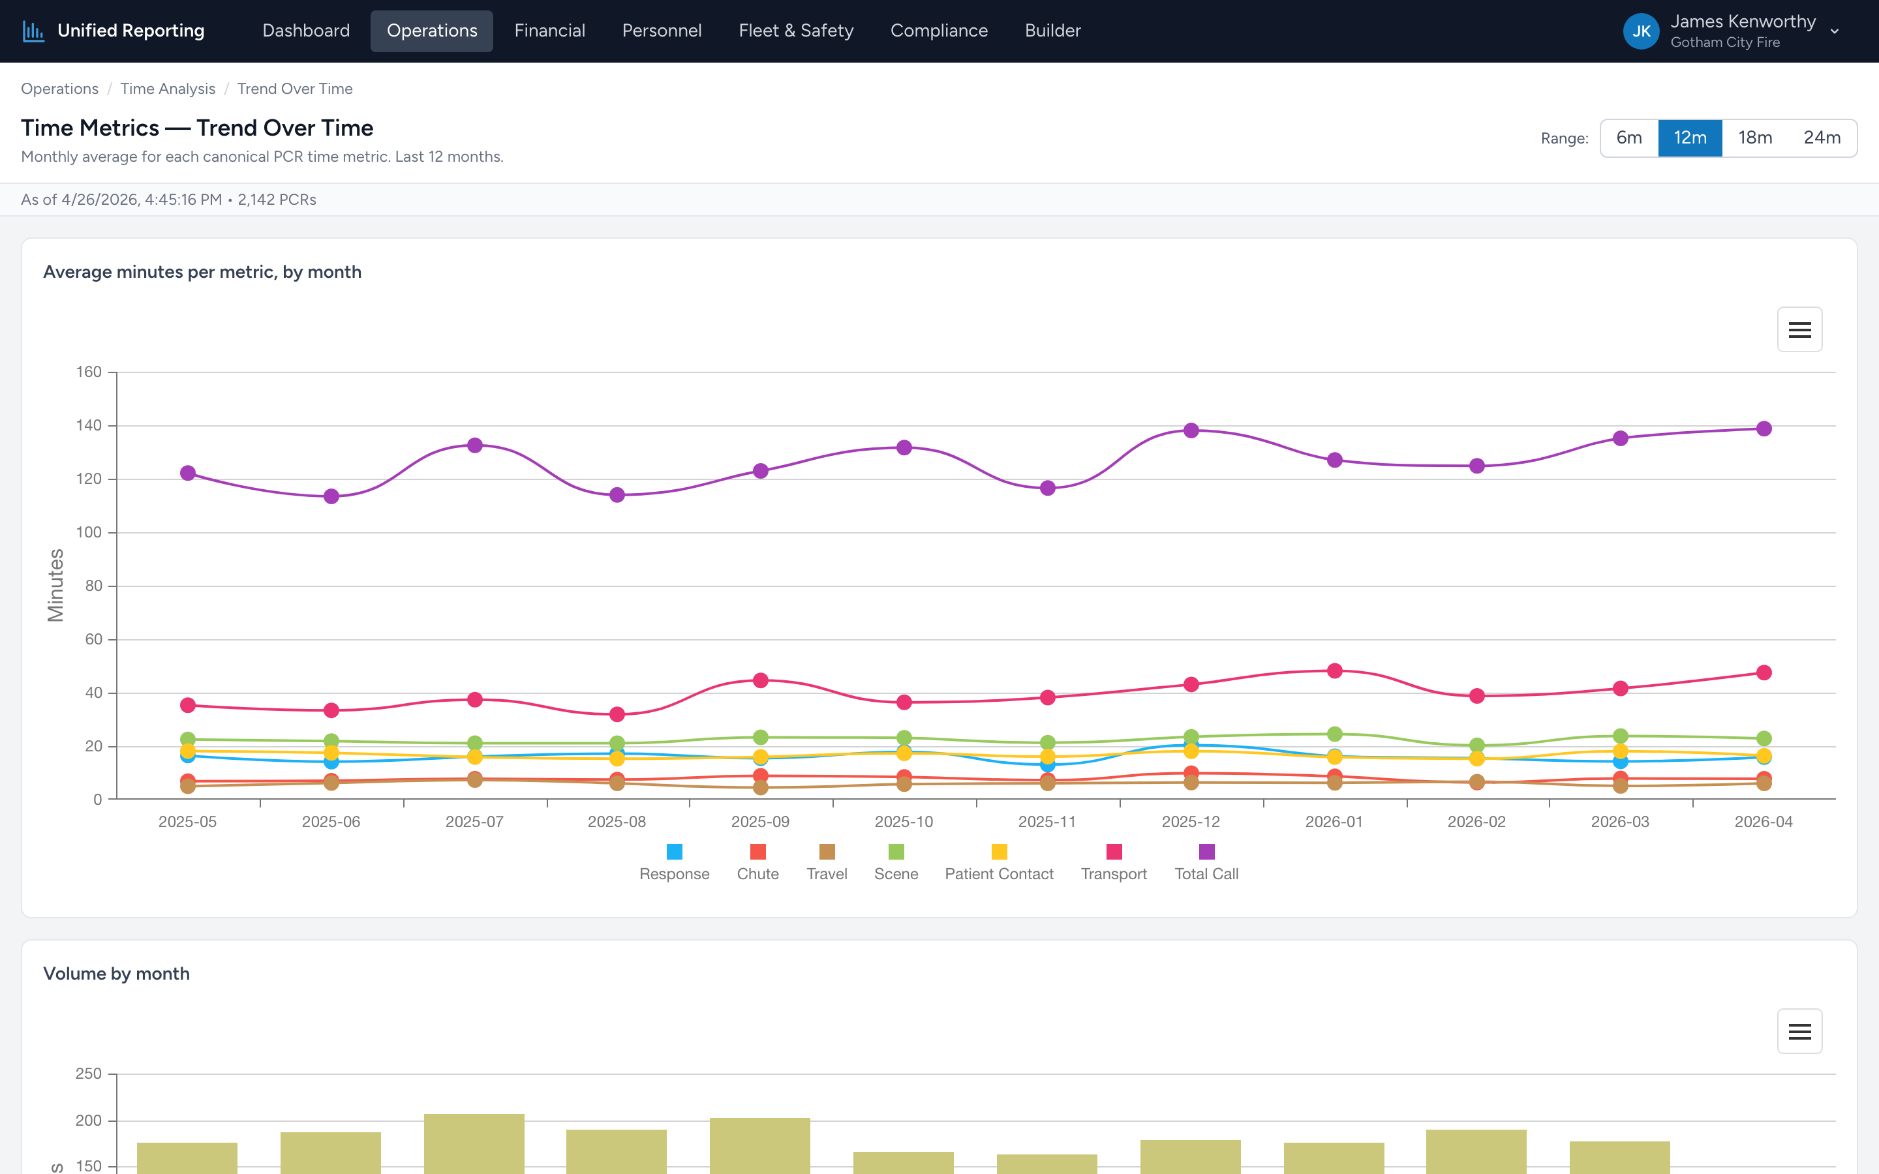Click the 2025-09 volume bar
This screenshot has height=1174, width=1879.
(x=760, y=1146)
